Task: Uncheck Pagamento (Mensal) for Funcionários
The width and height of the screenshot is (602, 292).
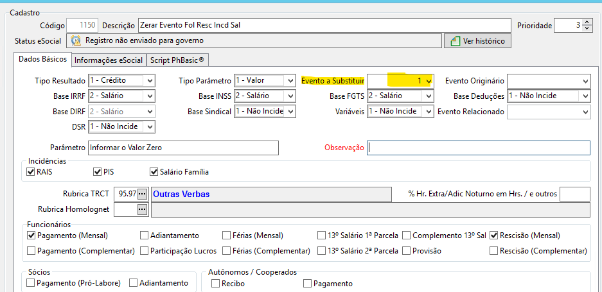Action: (31, 236)
